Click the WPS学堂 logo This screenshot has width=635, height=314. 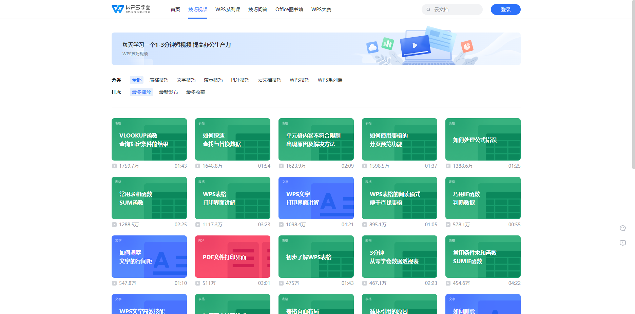(131, 9)
